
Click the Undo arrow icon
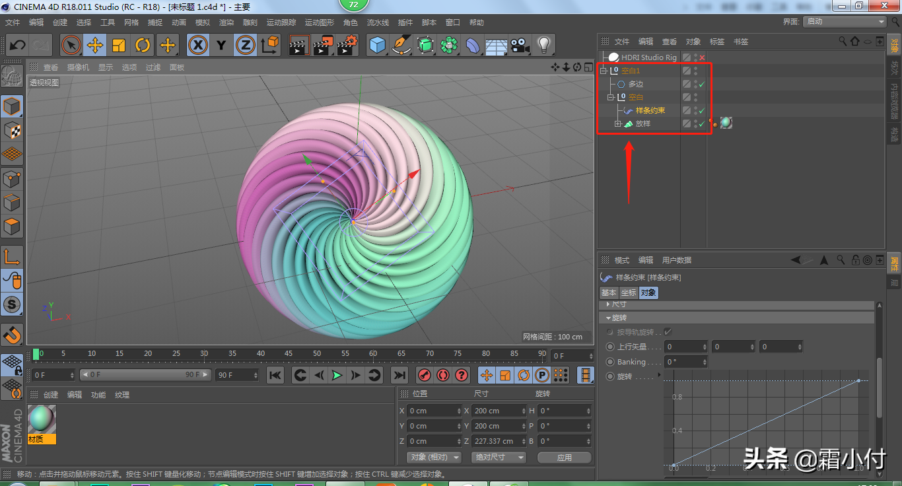coord(17,46)
